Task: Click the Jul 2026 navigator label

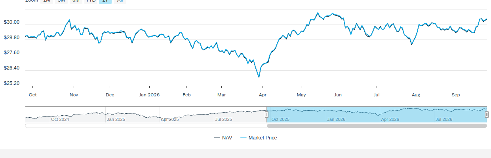Action: pos(444,119)
